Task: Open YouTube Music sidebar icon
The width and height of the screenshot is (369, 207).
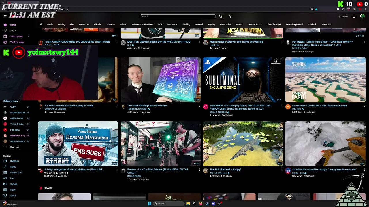Action: (x=5, y=42)
